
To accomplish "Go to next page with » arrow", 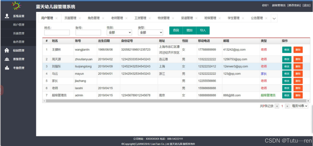I will click(287, 106).
